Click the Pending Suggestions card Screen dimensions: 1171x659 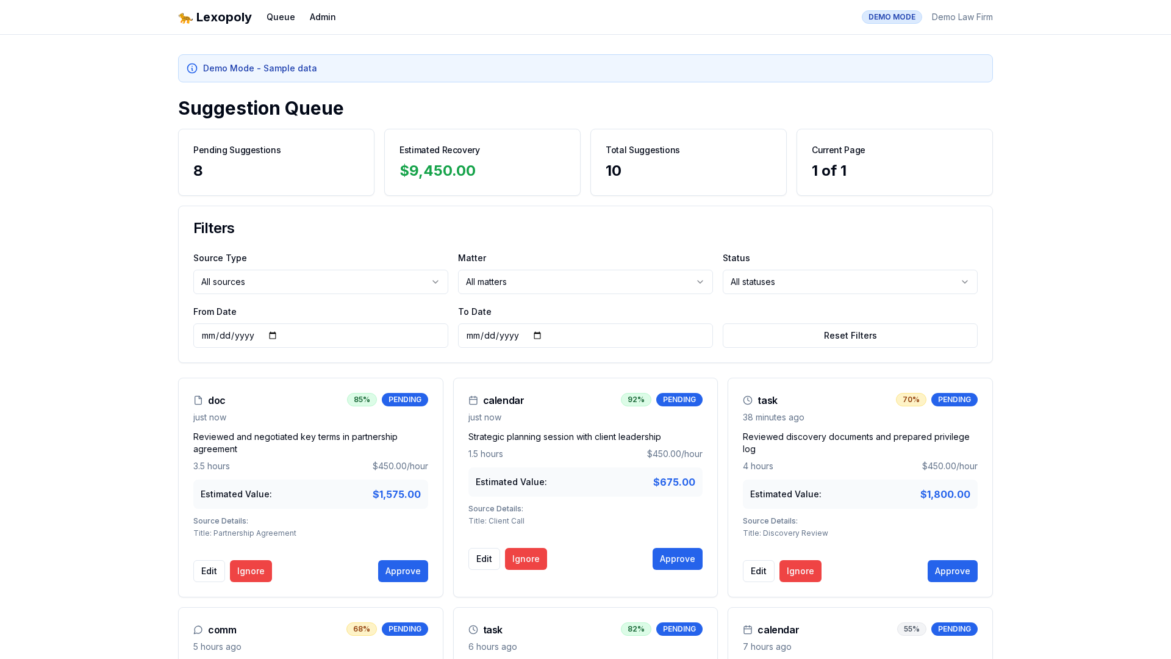[x=276, y=162]
